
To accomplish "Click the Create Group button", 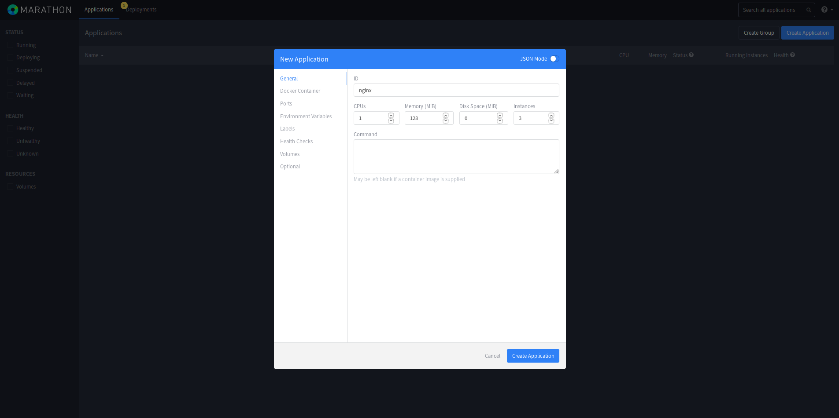I will click(759, 33).
